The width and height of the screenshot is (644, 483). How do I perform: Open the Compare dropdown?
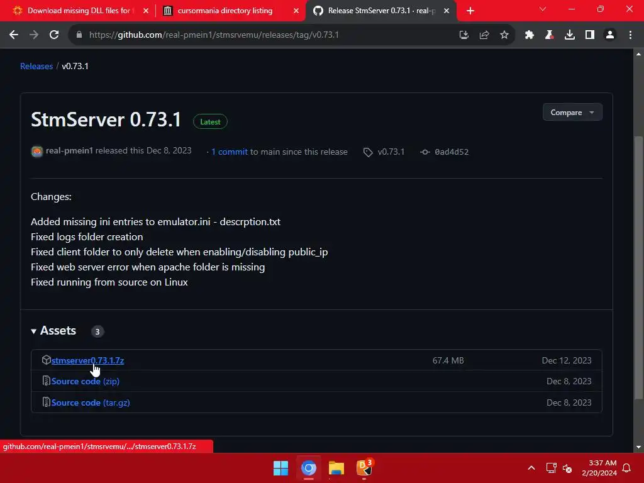[x=572, y=112]
